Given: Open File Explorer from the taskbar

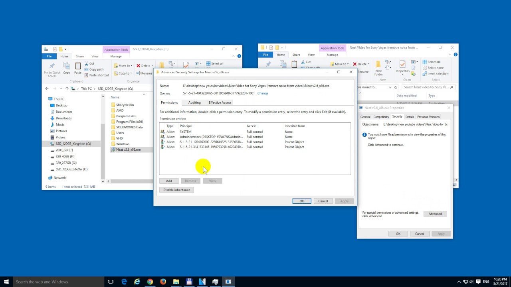Looking at the screenshot, I should point(176,282).
